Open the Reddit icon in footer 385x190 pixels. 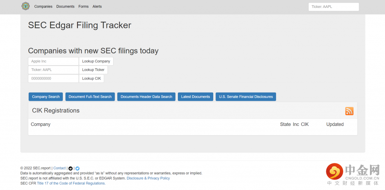70,168
